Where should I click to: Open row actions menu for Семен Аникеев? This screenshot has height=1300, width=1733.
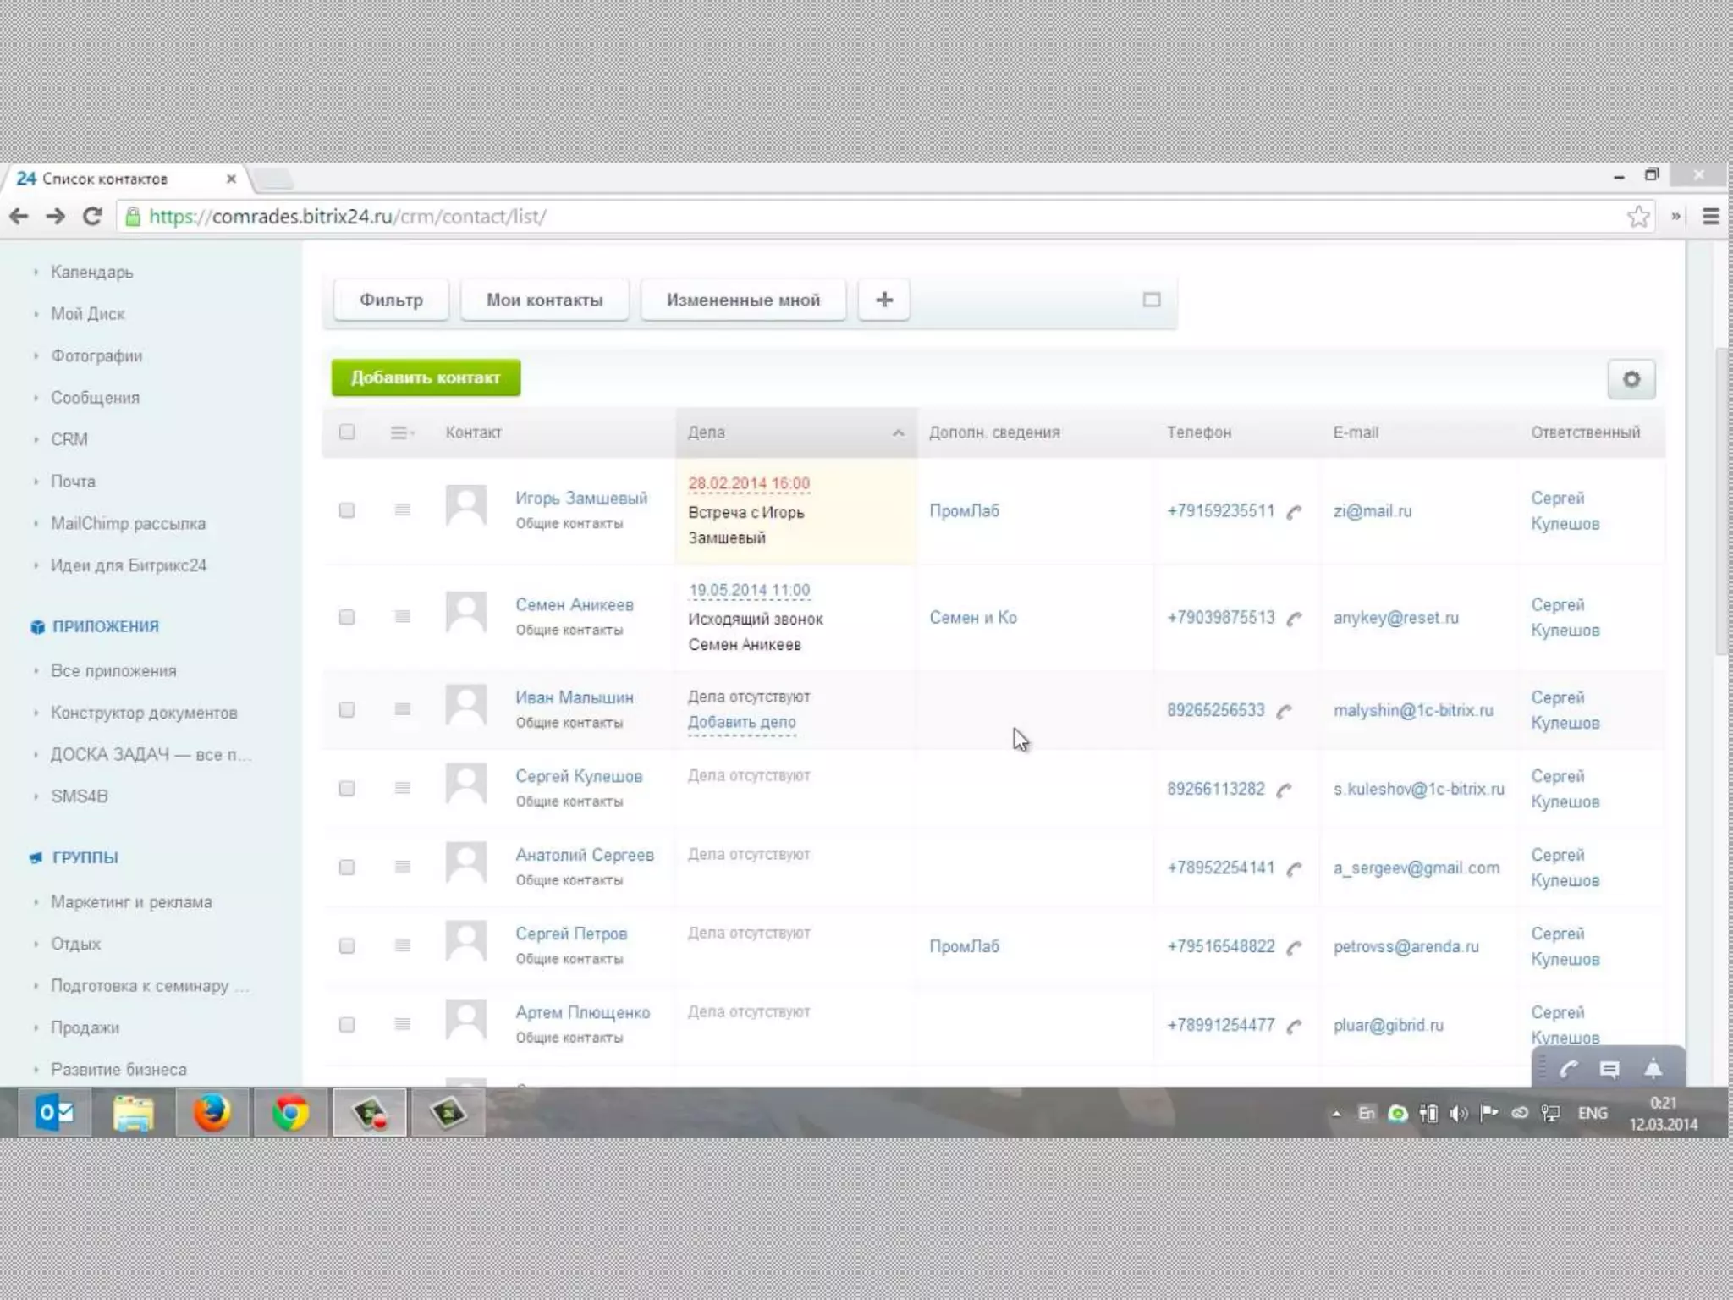(402, 617)
